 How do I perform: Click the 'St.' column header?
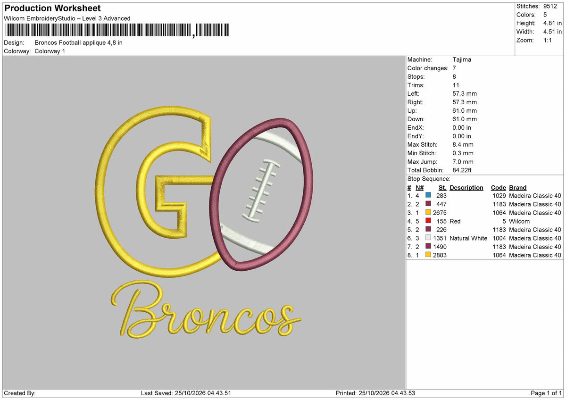pyautogui.click(x=442, y=187)
